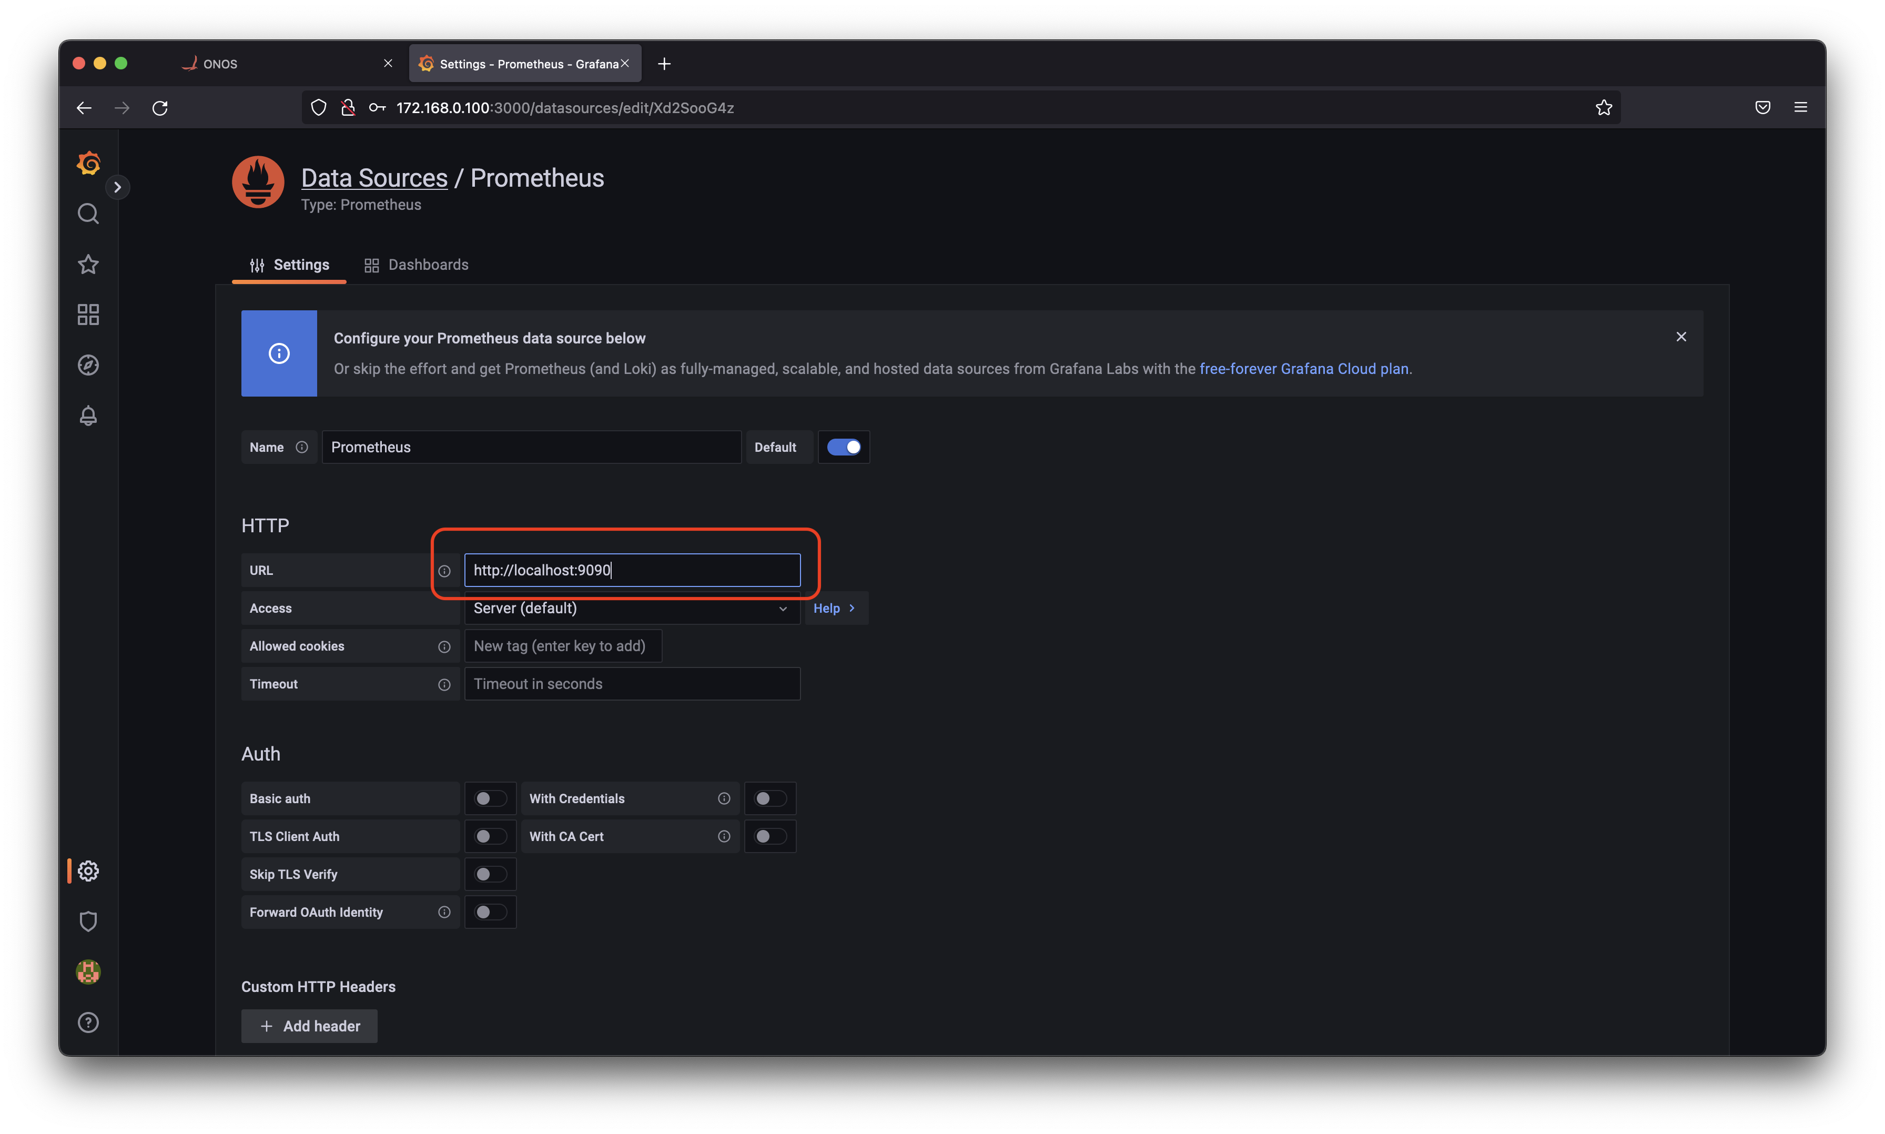Image resolution: width=1885 pixels, height=1134 pixels.
Task: Click the tracking protection shield icon
Action: coord(319,108)
